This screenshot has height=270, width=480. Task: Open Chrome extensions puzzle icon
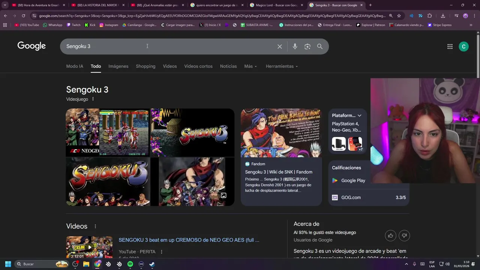430,16
